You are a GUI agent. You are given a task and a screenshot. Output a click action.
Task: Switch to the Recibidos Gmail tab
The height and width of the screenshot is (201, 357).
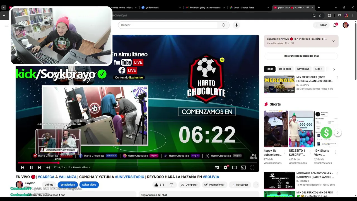click(x=205, y=8)
